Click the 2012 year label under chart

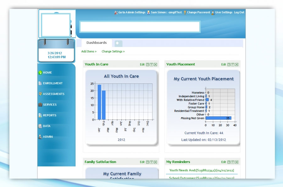click(121, 140)
